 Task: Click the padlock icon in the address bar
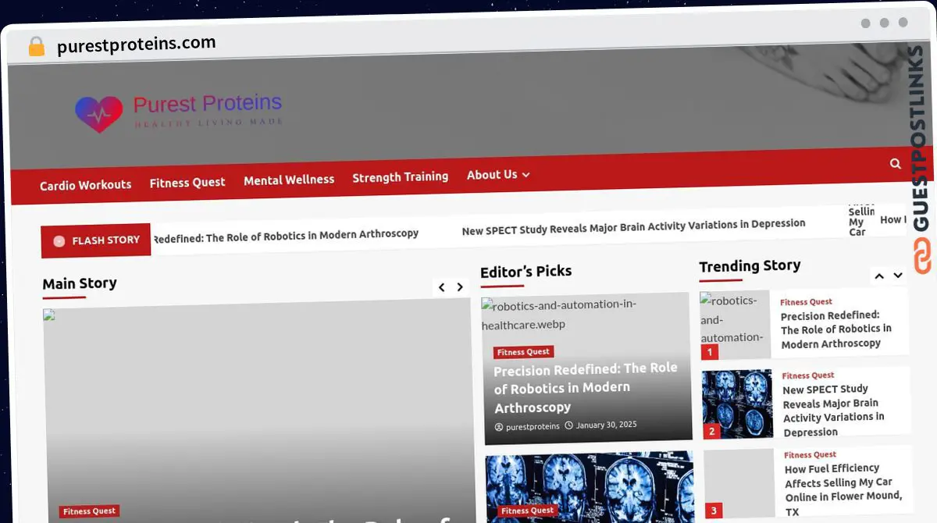pos(35,46)
